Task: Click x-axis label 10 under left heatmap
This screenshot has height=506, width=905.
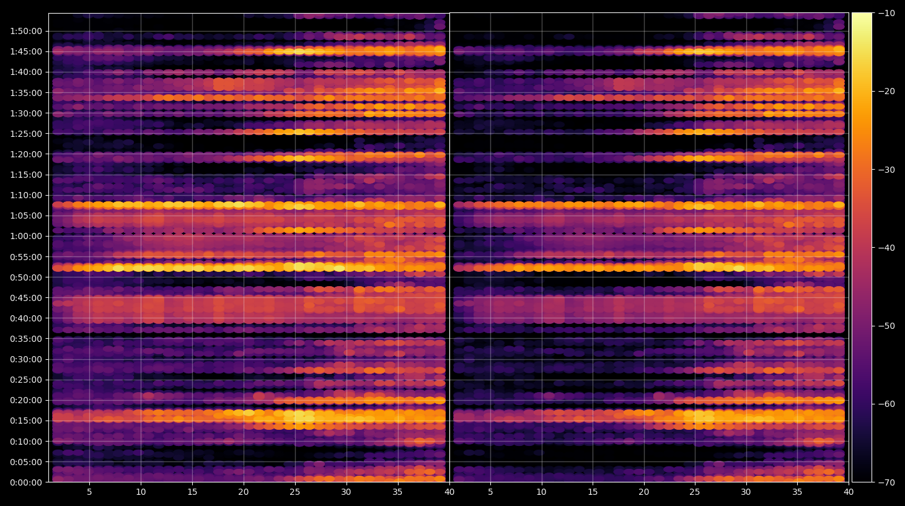Action: tap(141, 492)
